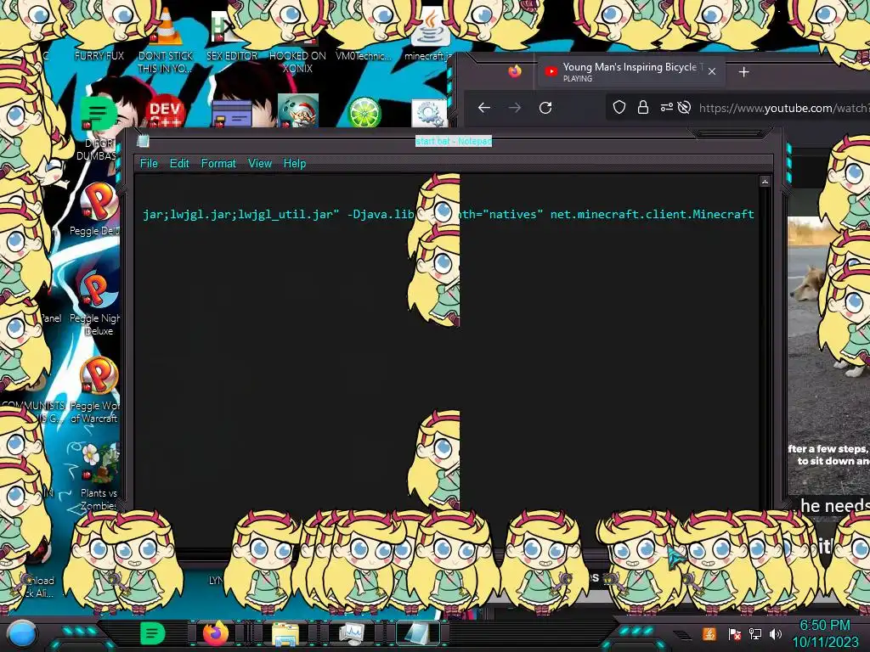
Task: Open the network tray icon
Action: click(755, 633)
